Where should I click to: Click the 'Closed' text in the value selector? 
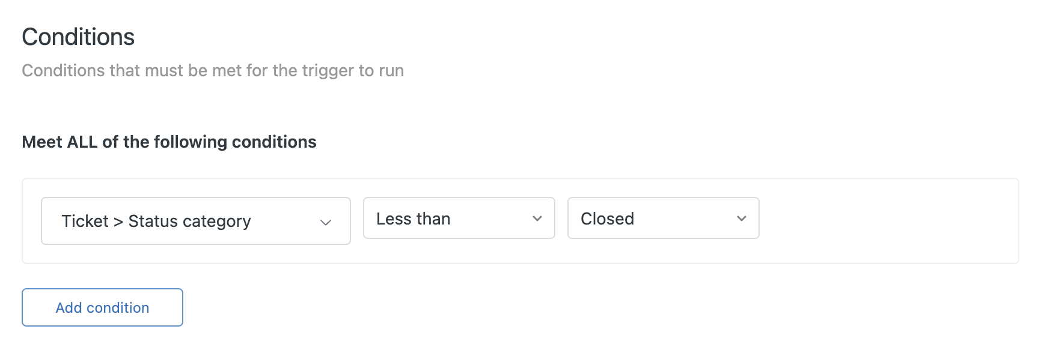click(x=607, y=219)
